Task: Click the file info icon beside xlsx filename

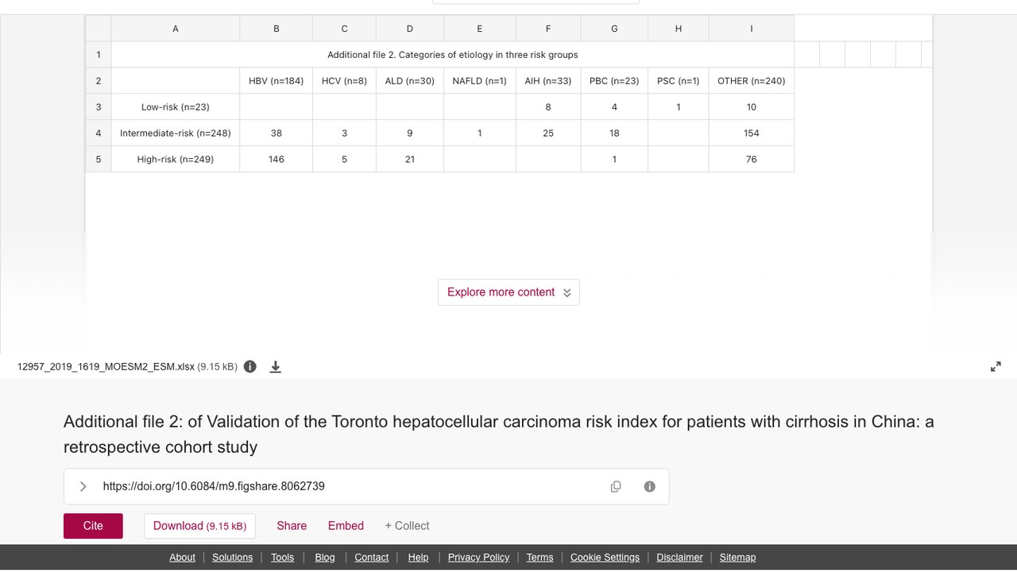Action: pyautogui.click(x=250, y=366)
